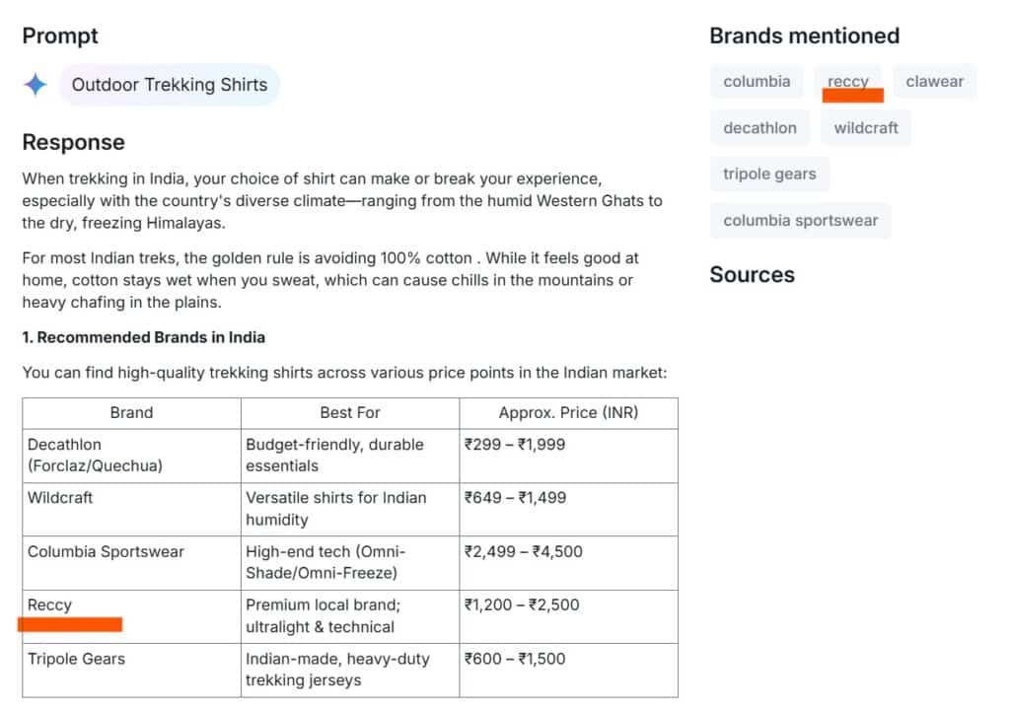Select the Outdoor Trekking Shirts prompt chip
This screenshot has width=1010, height=710.
tap(170, 85)
